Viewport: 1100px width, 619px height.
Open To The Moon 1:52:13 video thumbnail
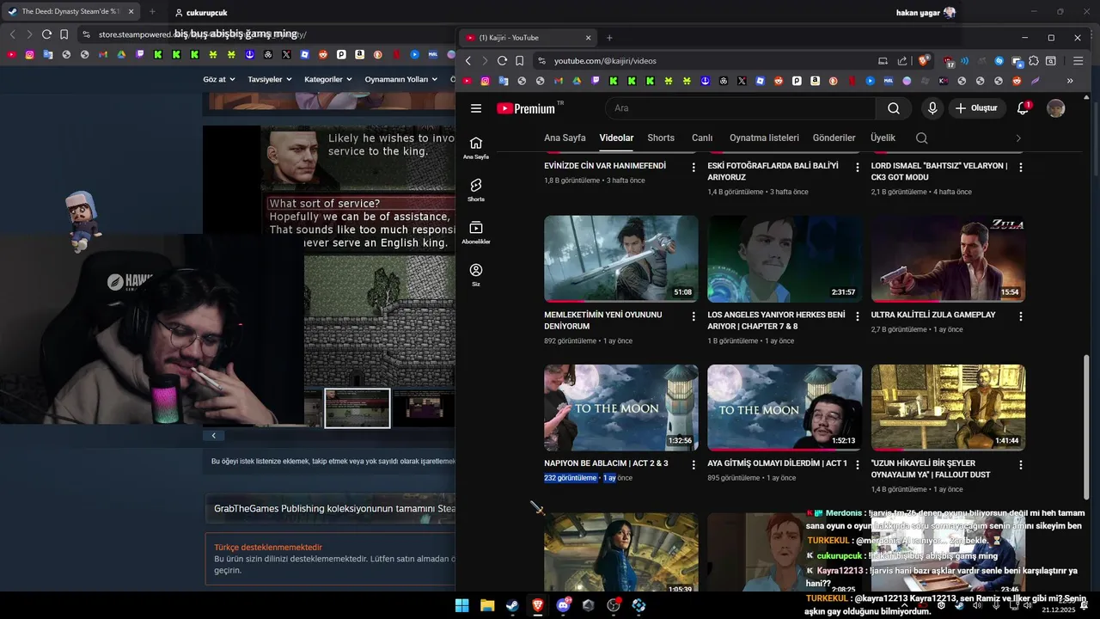pyautogui.click(x=785, y=408)
